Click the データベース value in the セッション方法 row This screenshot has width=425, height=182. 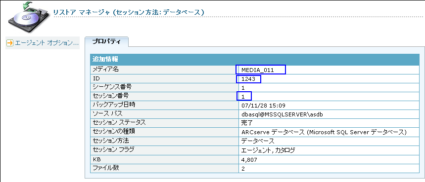[x=258, y=141]
